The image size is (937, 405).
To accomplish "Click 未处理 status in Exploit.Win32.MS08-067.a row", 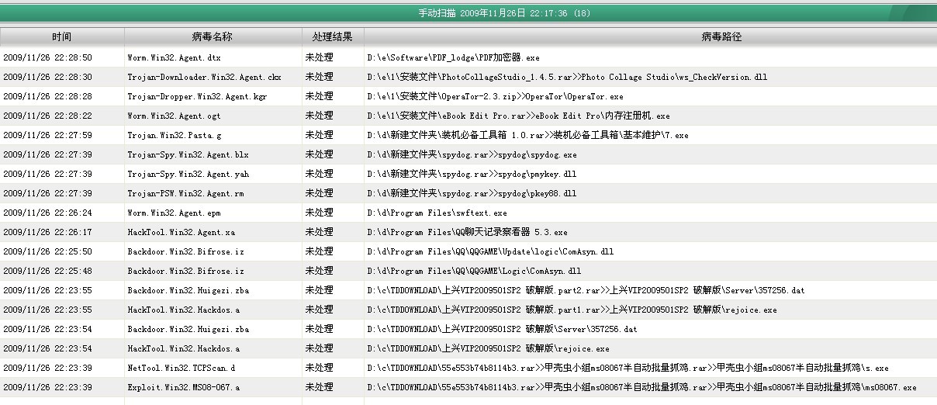I will [319, 387].
